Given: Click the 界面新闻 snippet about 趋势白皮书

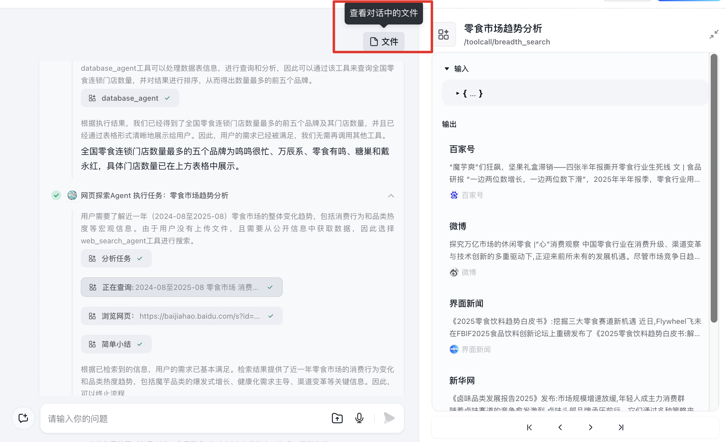Looking at the screenshot, I should tap(575, 328).
